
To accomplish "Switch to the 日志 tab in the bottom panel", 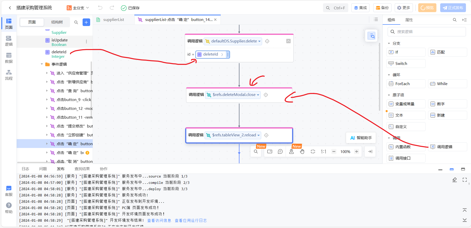I will (x=25, y=169).
